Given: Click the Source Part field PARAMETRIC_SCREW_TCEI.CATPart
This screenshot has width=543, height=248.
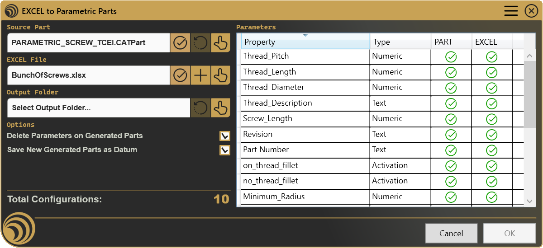Looking at the screenshot, I should point(89,43).
